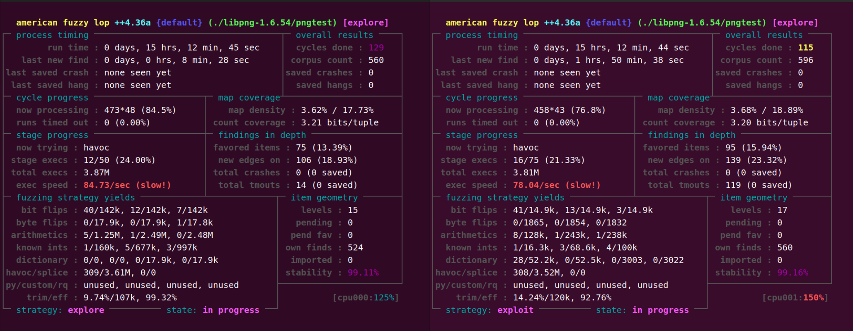Click stability "99.11%" in left pane
The image size is (853, 331).
click(363, 273)
